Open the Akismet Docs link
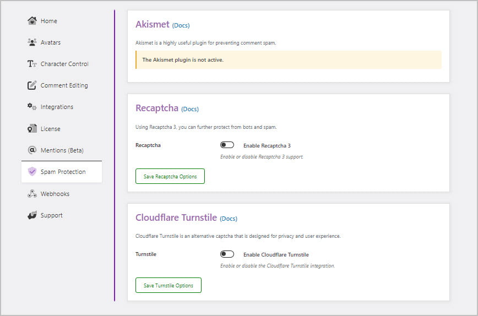This screenshot has height=316, width=478. pos(181,25)
